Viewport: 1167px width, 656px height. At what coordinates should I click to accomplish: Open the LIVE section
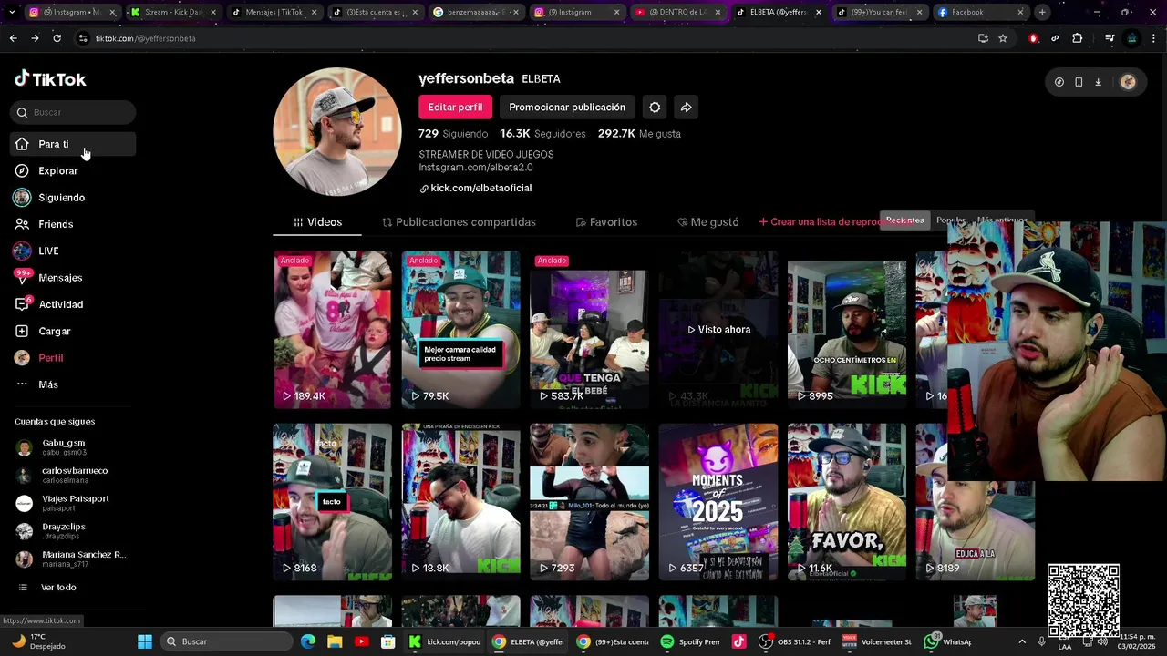pos(73,251)
